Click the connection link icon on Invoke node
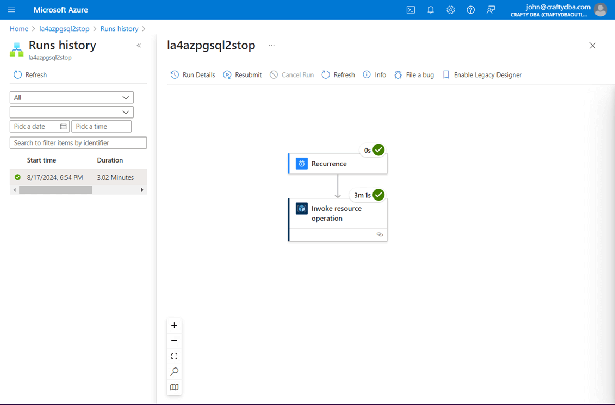Image resolution: width=615 pixels, height=405 pixels. click(380, 234)
